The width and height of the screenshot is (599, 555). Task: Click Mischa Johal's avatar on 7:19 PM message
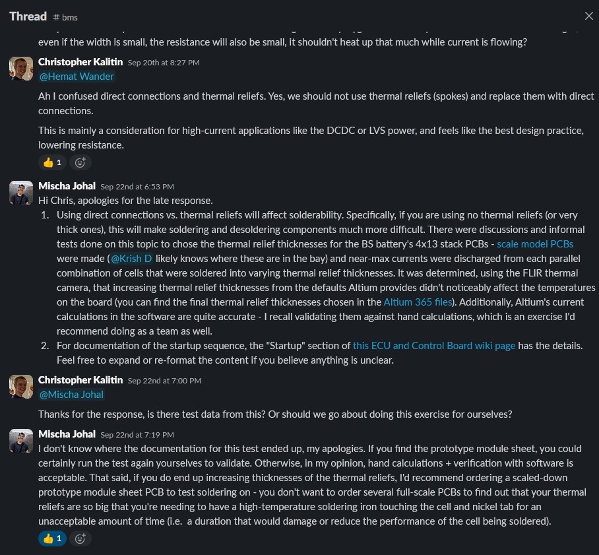pyautogui.click(x=21, y=440)
